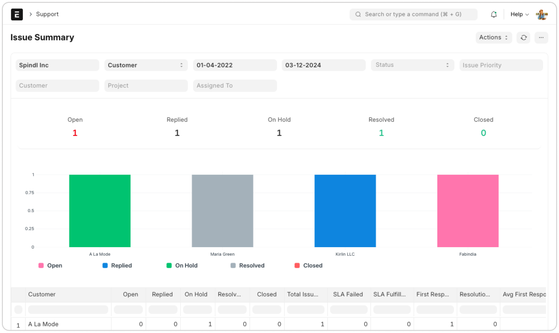
Task: Open the Help menu
Action: tap(519, 14)
